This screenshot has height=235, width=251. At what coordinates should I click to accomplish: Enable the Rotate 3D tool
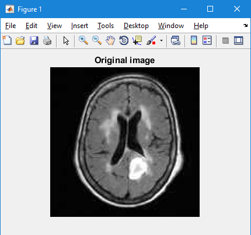[x=124, y=40]
